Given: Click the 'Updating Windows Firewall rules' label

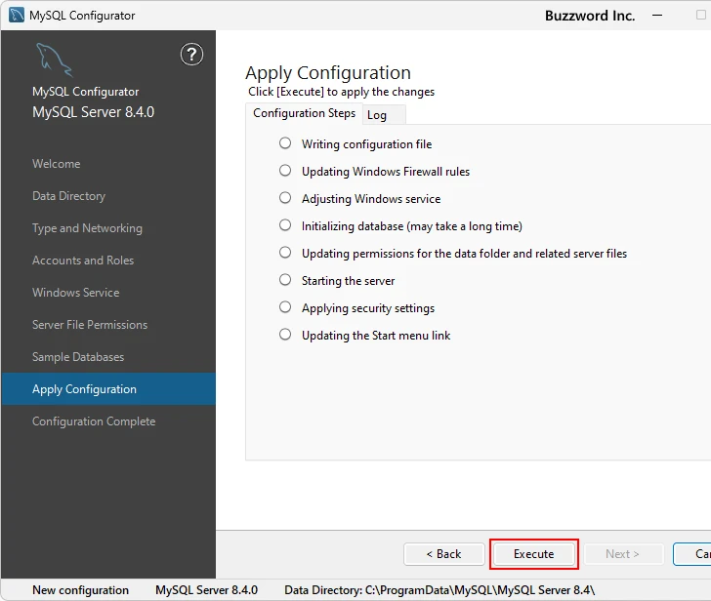Looking at the screenshot, I should click(x=386, y=171).
